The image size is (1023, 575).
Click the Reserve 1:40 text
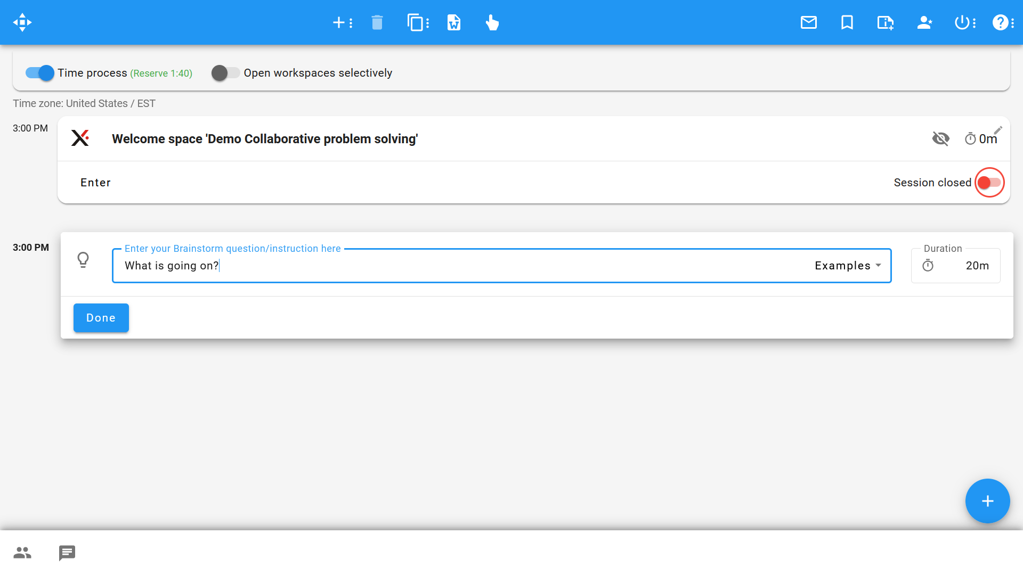click(161, 73)
